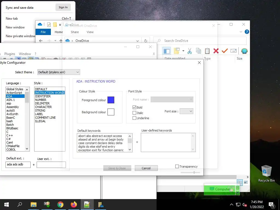The height and width of the screenshot is (210, 280).
Task: Open the File tab in Explorer
Action: (x=43, y=32)
